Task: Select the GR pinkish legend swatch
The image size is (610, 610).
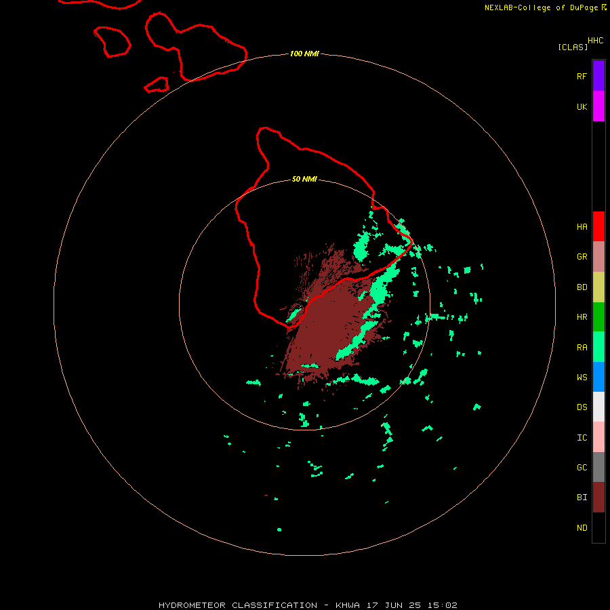Action: (x=598, y=257)
